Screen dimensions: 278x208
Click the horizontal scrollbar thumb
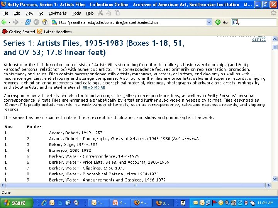(136, 185)
